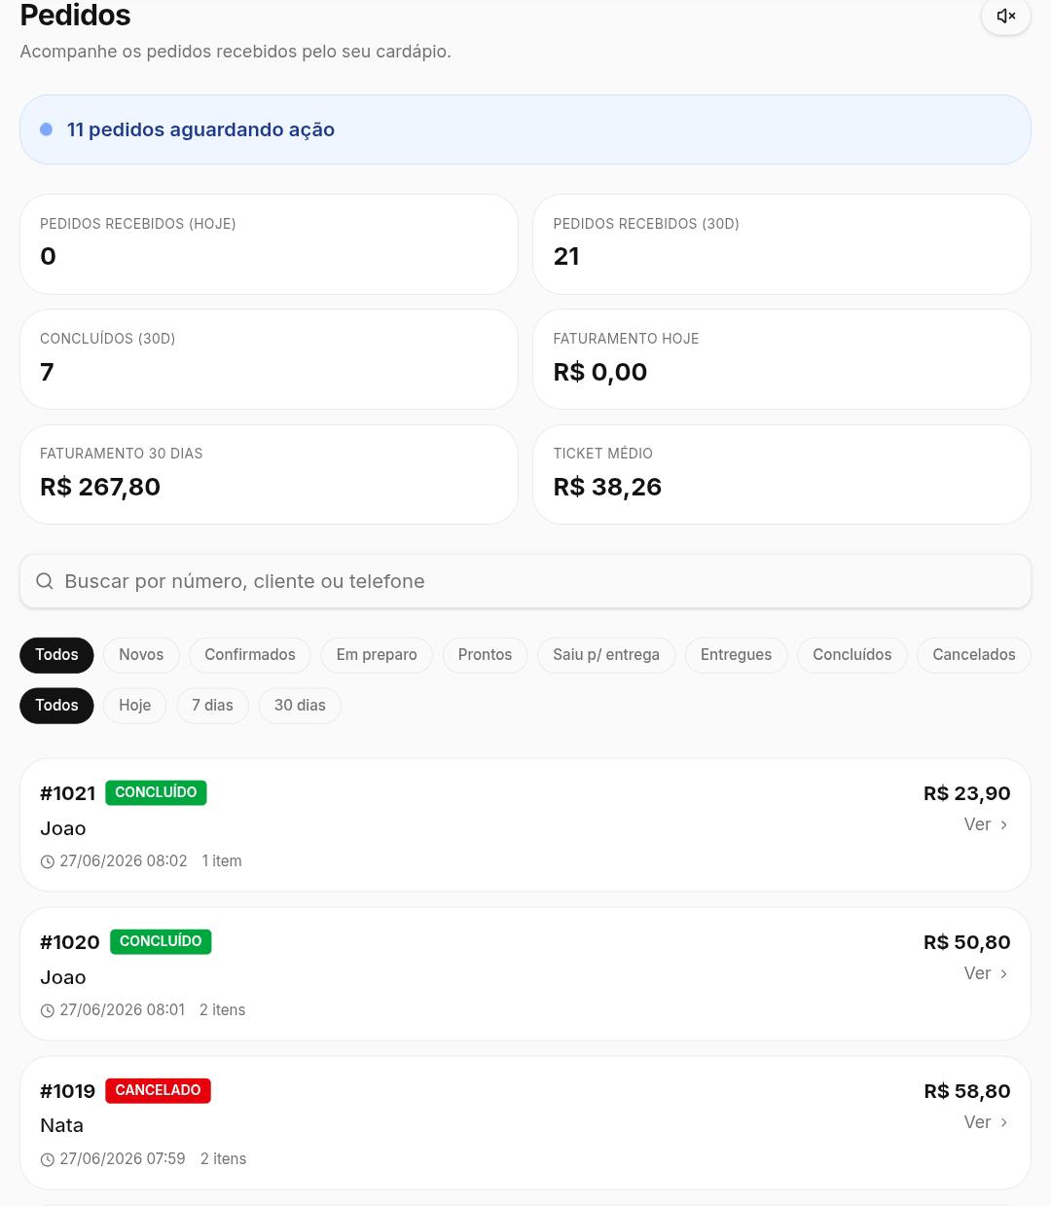1051x1206 pixels.
Task: Click the Pedidos Recebidos (30D) card
Action: click(x=781, y=244)
